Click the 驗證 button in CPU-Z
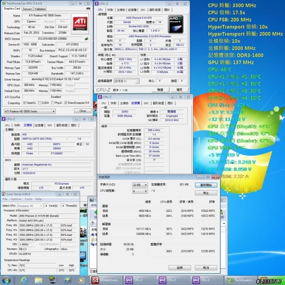The height and width of the screenshot is (285, 285). point(160,90)
